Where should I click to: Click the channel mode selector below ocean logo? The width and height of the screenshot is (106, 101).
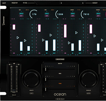[x=60, y=99]
